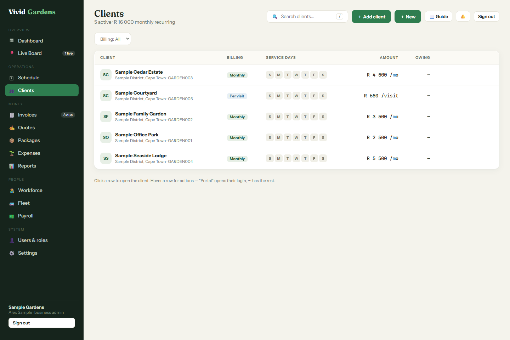Click the Sample Cedar Estate name
The image size is (510, 340).
[x=139, y=72]
